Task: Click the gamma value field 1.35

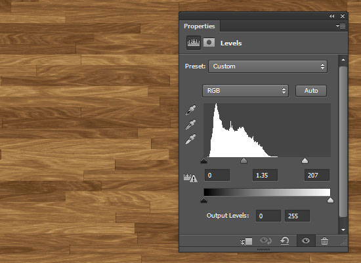Action: pos(265,175)
